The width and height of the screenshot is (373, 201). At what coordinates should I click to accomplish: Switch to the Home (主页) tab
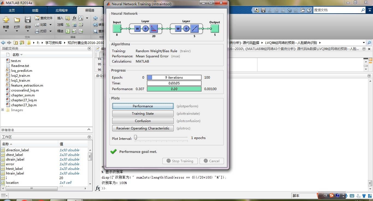(12, 10)
